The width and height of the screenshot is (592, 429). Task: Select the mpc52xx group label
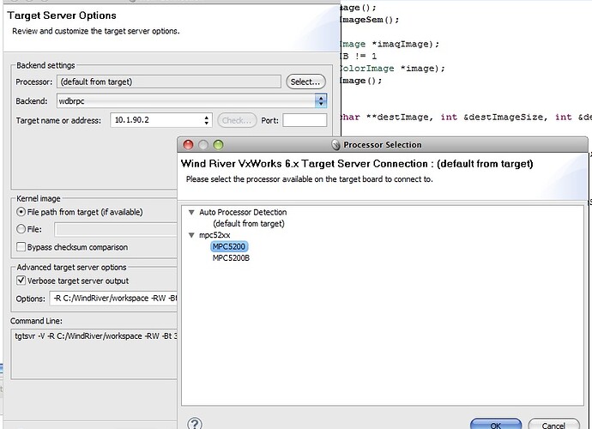tap(214, 235)
